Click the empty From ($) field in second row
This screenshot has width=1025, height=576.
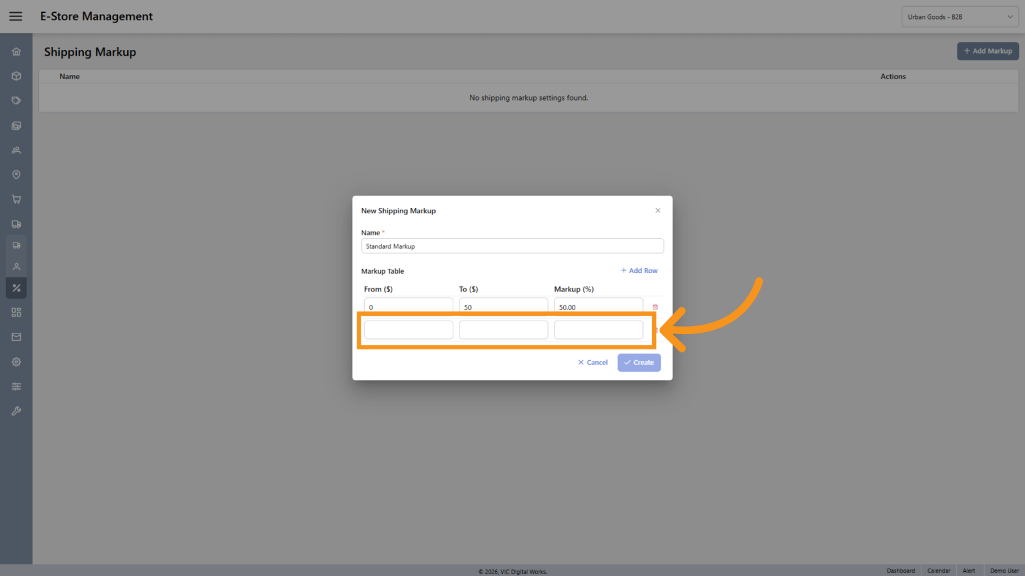point(409,330)
